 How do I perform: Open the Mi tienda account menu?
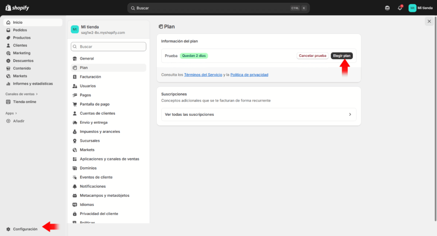[x=420, y=8]
